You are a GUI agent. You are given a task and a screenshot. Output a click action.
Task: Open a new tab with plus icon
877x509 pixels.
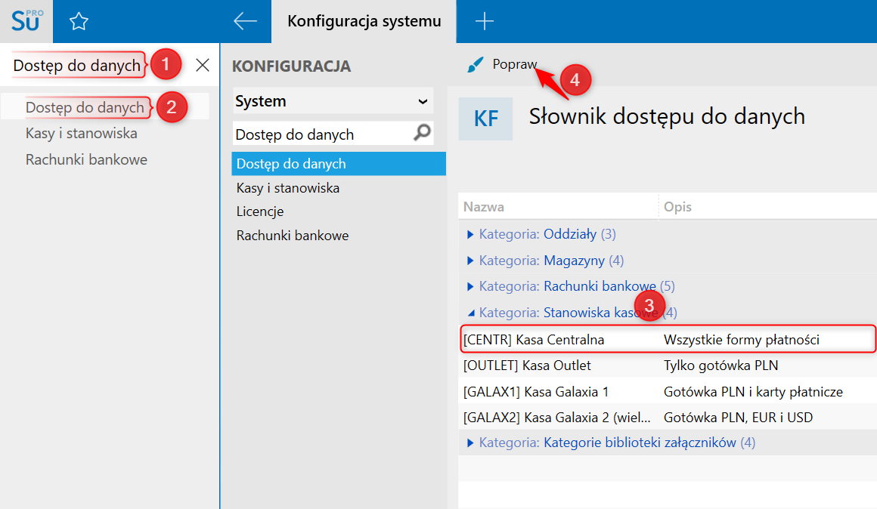tap(484, 21)
